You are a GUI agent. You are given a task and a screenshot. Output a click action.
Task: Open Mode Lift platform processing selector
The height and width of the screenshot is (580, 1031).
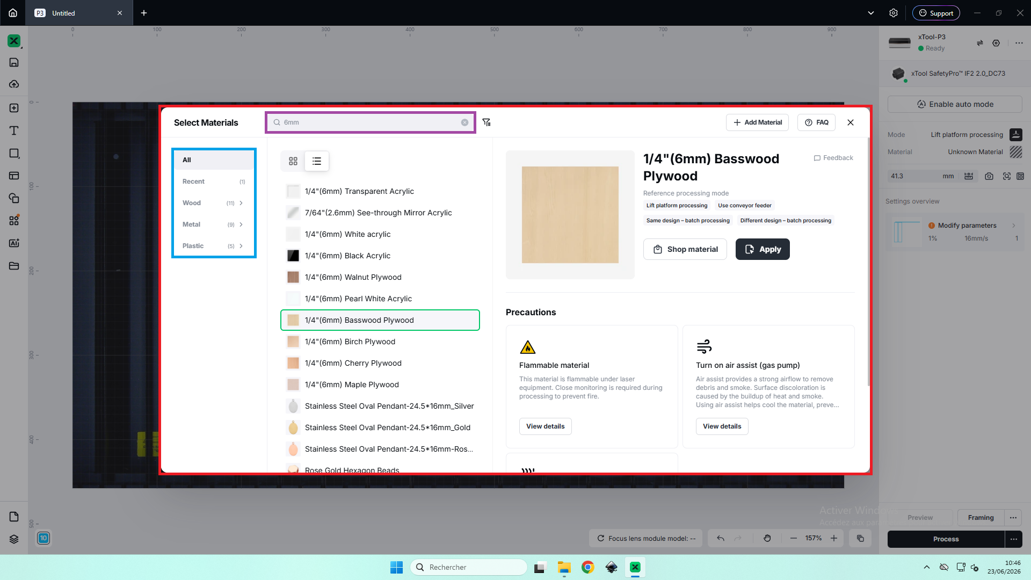click(975, 135)
